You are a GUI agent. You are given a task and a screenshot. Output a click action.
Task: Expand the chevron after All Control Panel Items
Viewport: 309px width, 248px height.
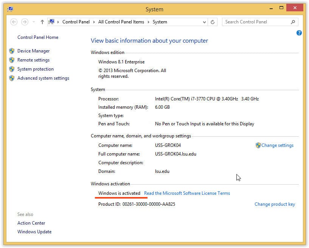pyautogui.click(x=148, y=22)
